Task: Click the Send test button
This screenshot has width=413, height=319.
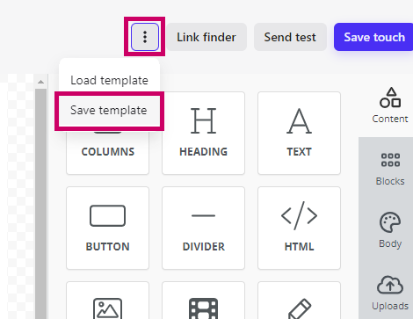Action: (290, 37)
